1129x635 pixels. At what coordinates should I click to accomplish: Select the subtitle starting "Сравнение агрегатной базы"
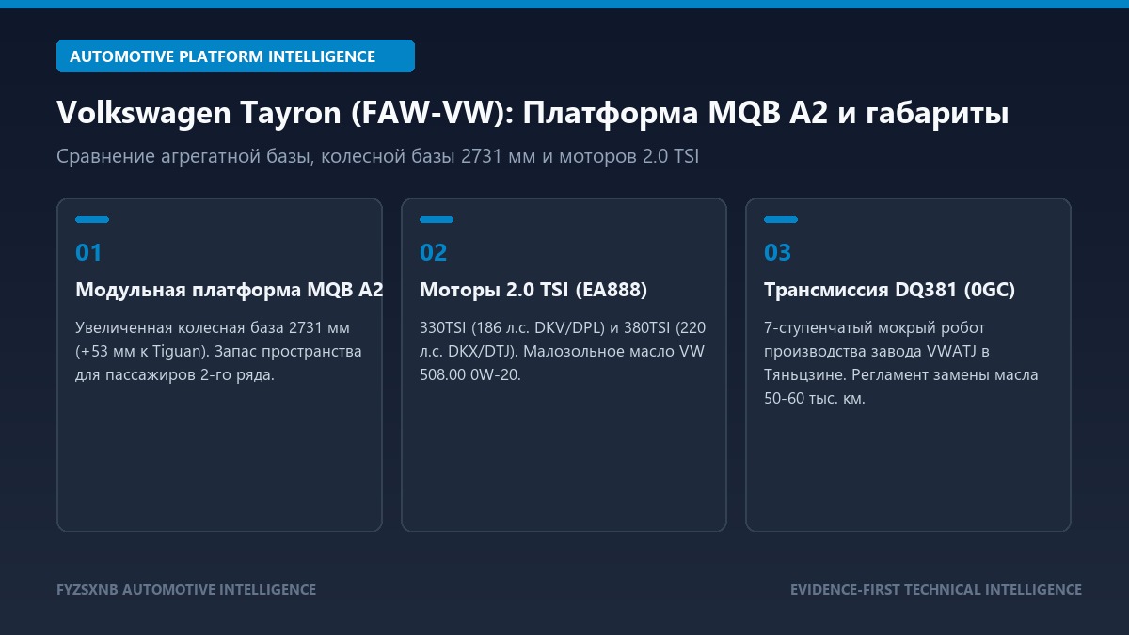click(x=377, y=156)
